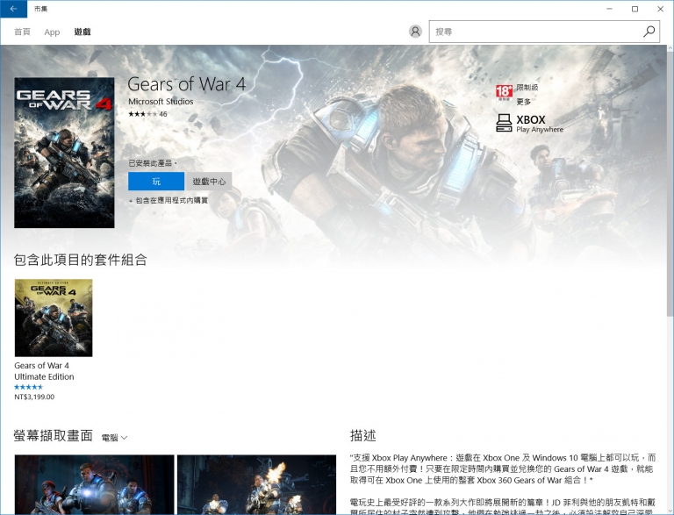Click the Xbox Play Anywhere device icon

[x=504, y=123]
